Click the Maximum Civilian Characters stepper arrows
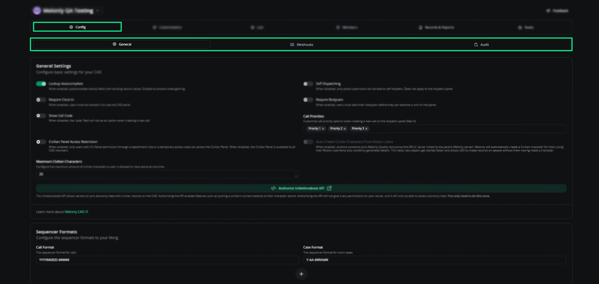The width and height of the screenshot is (599, 284). click(x=296, y=174)
